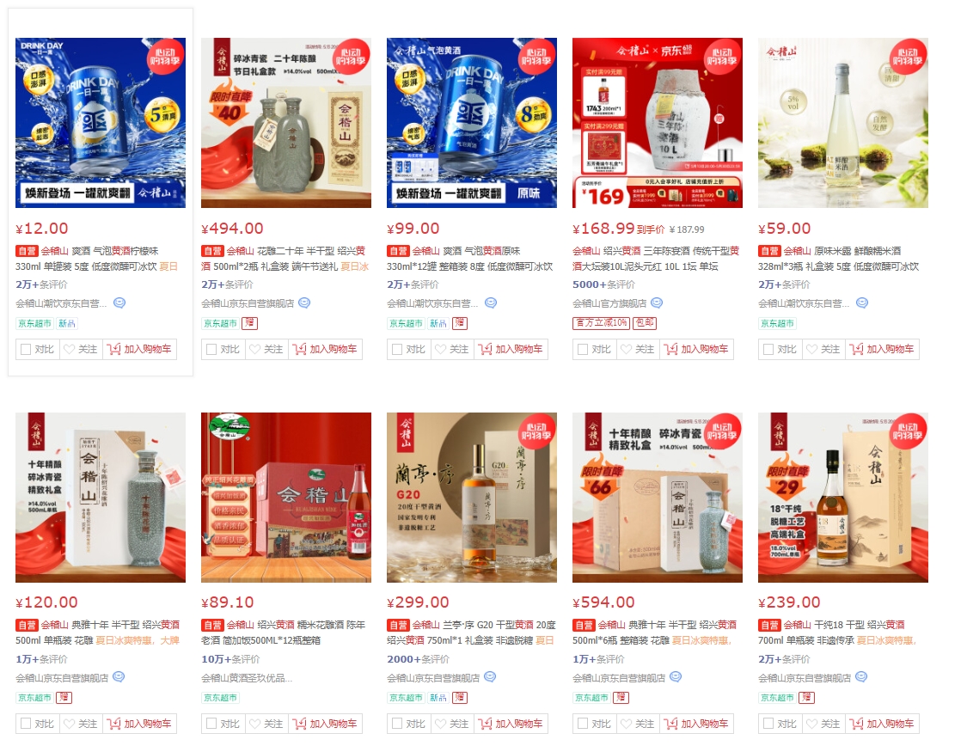Click chat icon beside ¥239.00 item's store
The height and width of the screenshot is (752, 967).
pos(861,677)
